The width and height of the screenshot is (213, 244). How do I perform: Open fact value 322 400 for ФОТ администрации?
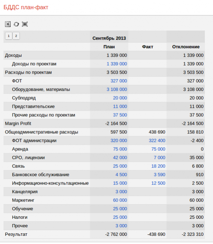(x=157, y=141)
